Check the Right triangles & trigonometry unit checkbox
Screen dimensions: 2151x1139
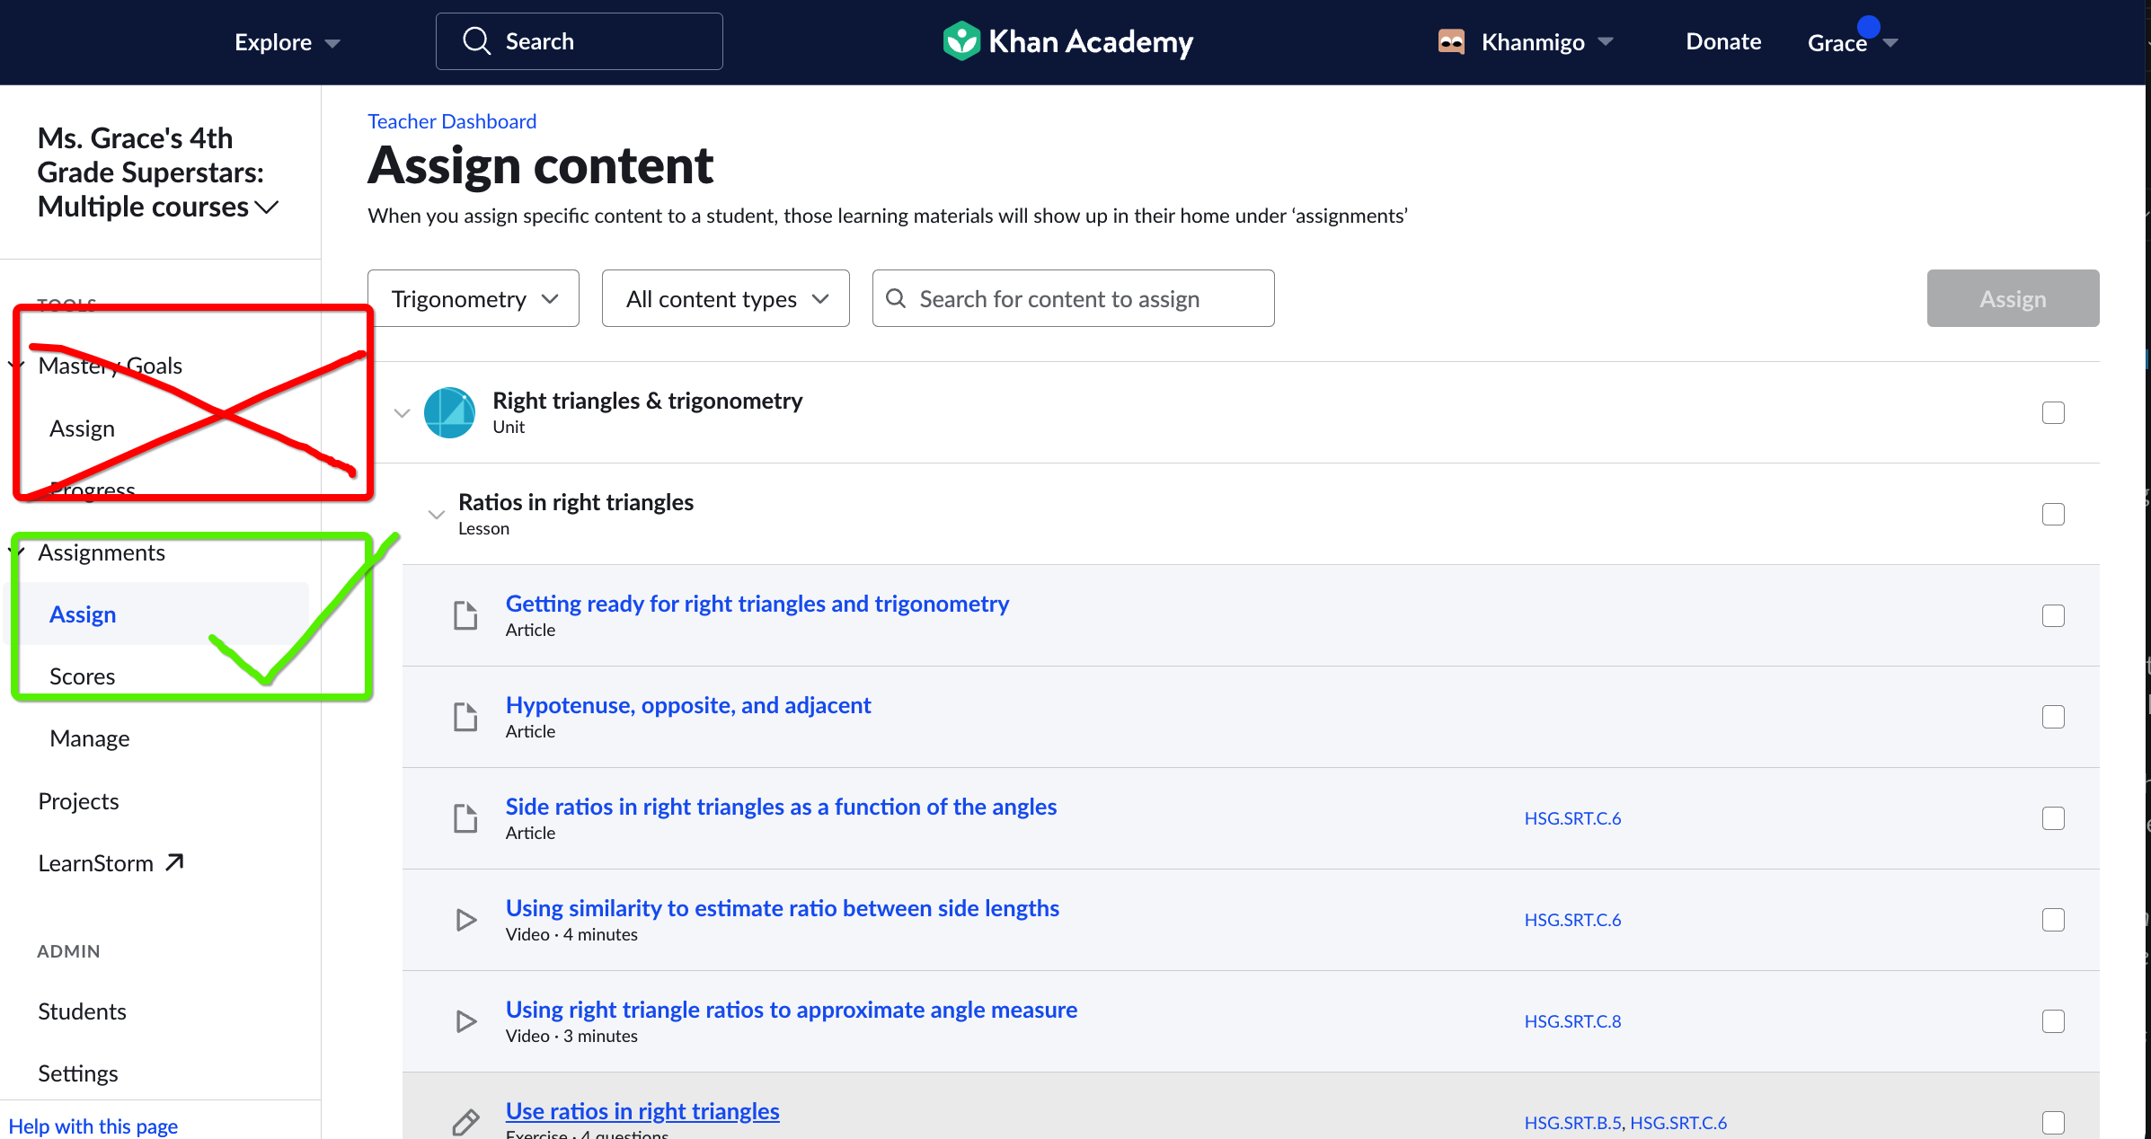pyautogui.click(x=2053, y=413)
